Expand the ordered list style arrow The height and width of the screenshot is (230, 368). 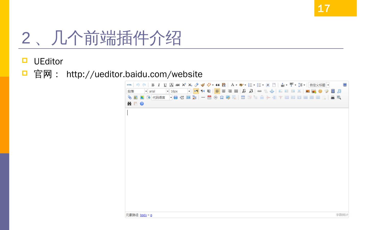coord(254,85)
